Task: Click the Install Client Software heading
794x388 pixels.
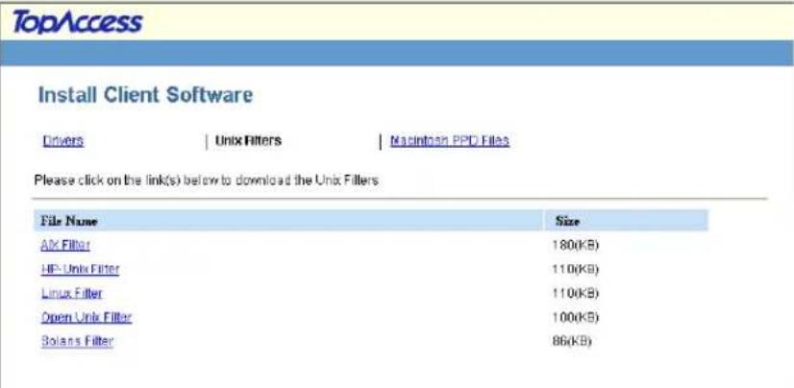Action: tap(145, 95)
